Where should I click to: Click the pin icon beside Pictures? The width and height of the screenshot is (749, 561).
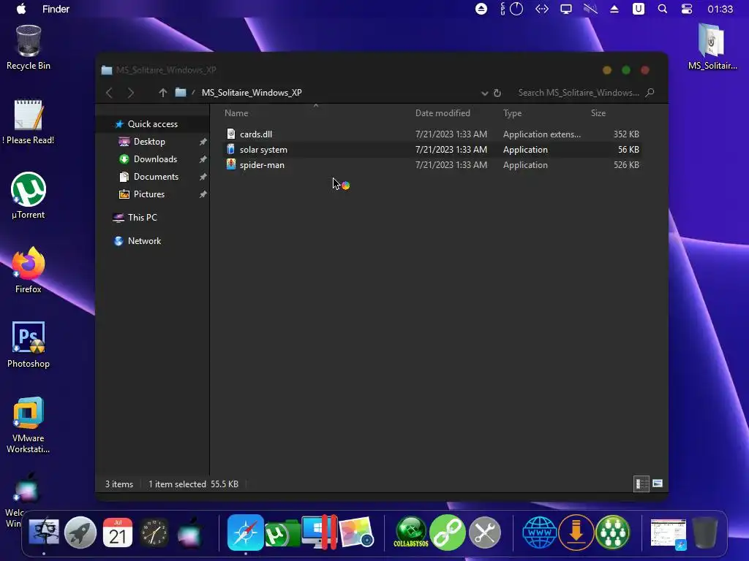pyautogui.click(x=203, y=194)
